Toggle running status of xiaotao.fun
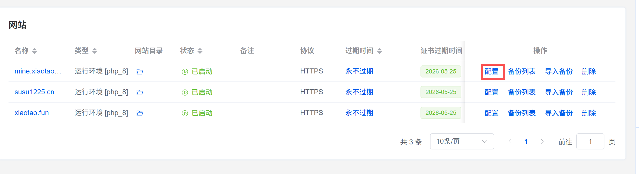 (197, 113)
